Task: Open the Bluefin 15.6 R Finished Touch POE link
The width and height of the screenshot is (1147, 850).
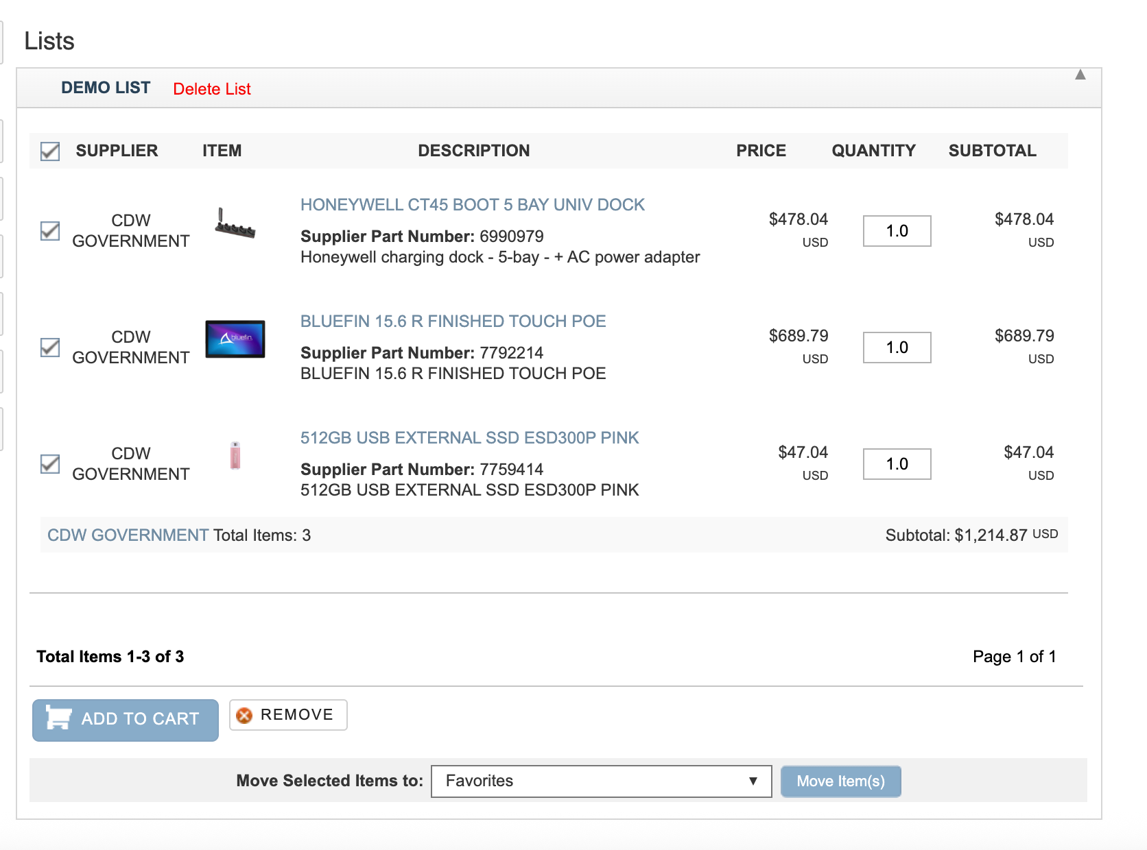Action: pyautogui.click(x=453, y=321)
